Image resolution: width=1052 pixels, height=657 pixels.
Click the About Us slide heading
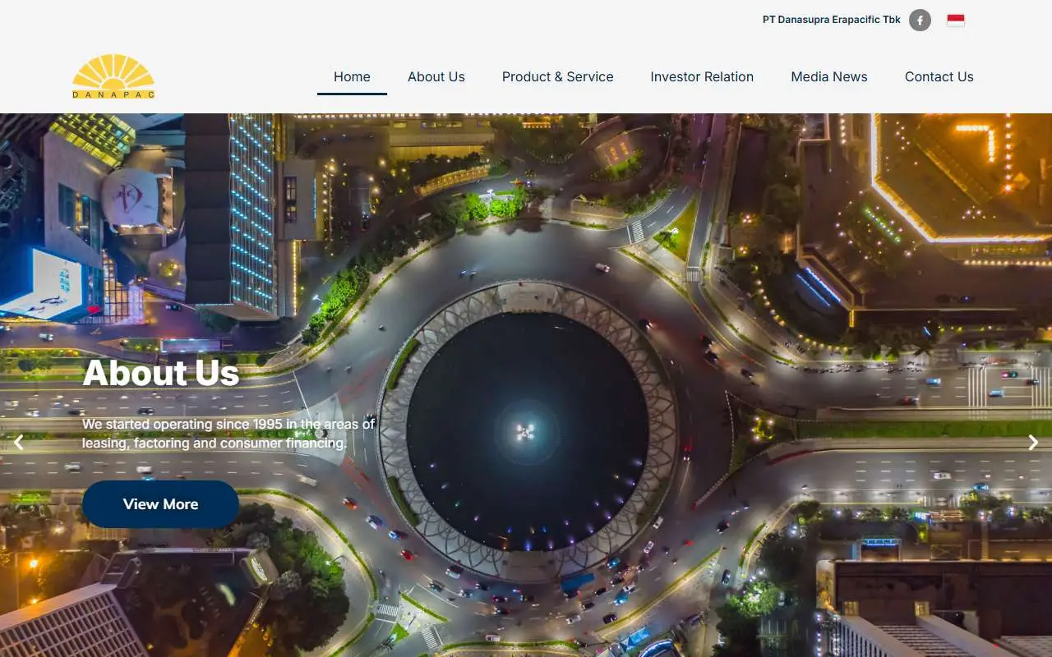click(x=161, y=373)
